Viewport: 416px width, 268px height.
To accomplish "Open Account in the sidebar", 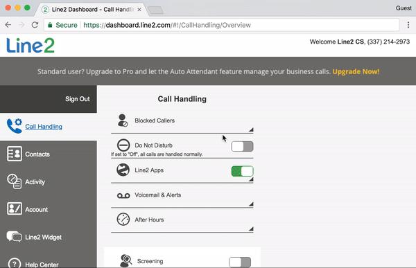I will (37, 209).
